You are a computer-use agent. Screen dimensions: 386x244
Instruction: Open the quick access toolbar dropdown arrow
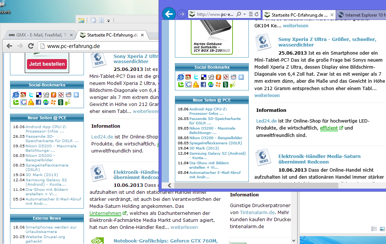(x=108, y=21)
